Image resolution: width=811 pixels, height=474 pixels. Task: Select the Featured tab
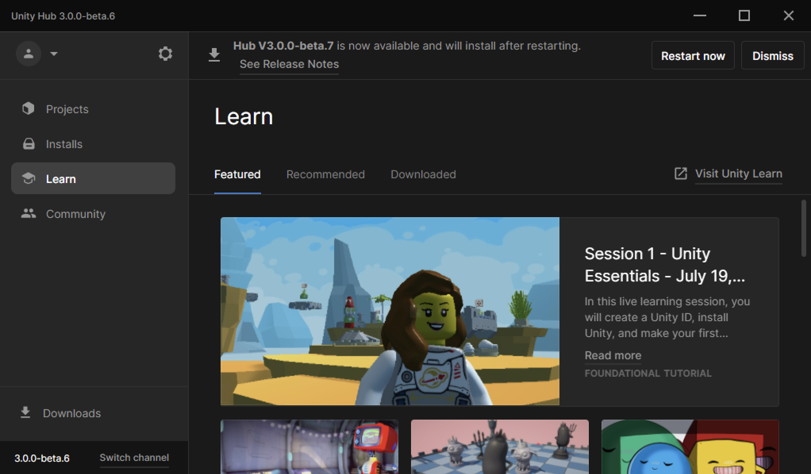click(x=237, y=174)
